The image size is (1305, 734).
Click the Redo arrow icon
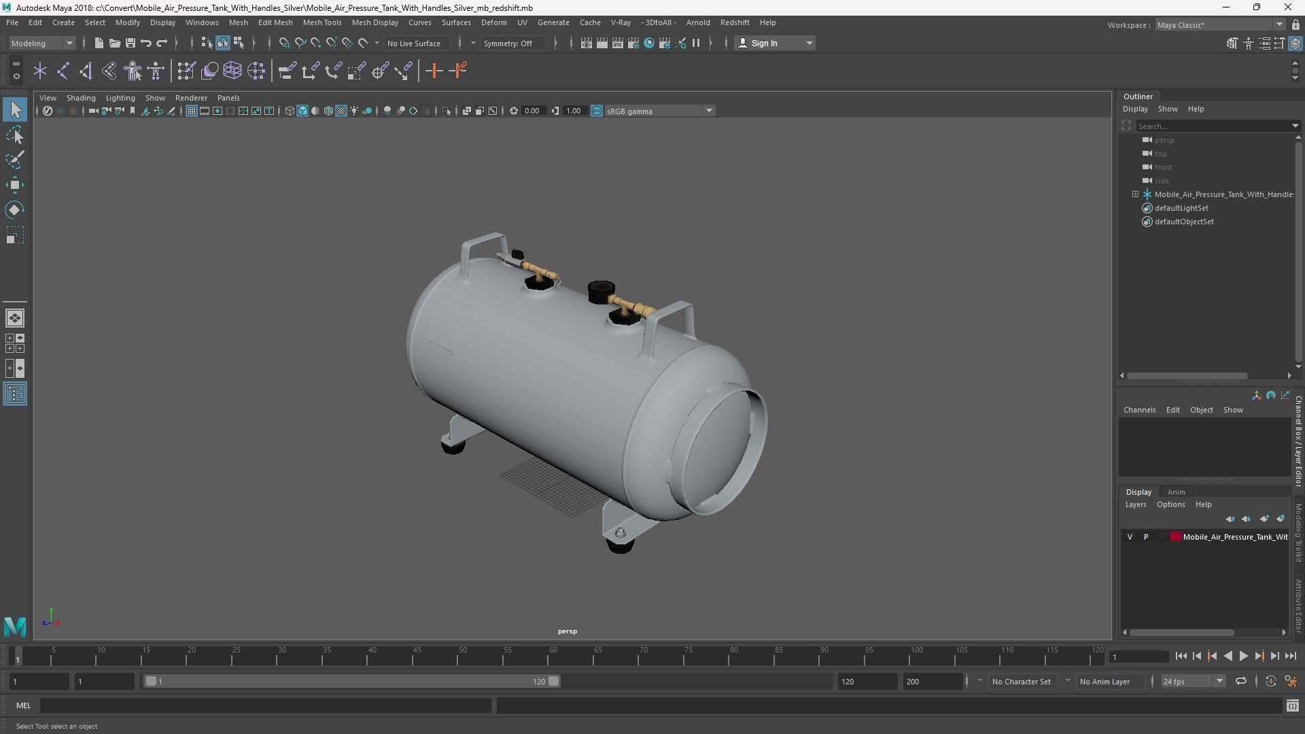[162, 43]
